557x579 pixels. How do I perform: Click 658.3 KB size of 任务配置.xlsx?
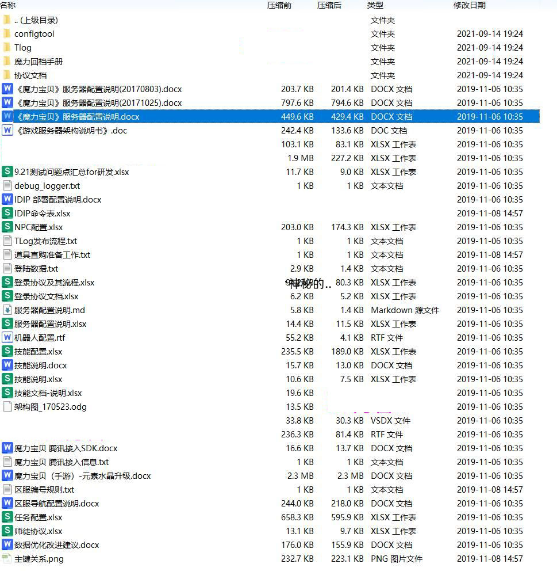click(x=297, y=517)
